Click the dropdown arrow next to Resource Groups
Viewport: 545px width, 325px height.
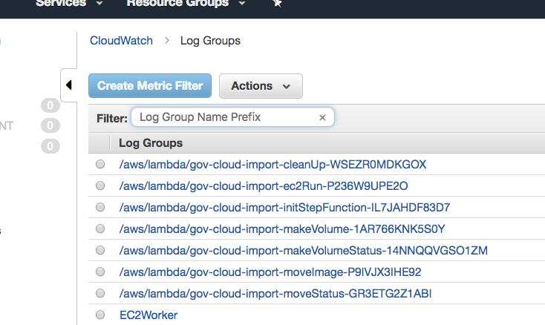point(242,4)
